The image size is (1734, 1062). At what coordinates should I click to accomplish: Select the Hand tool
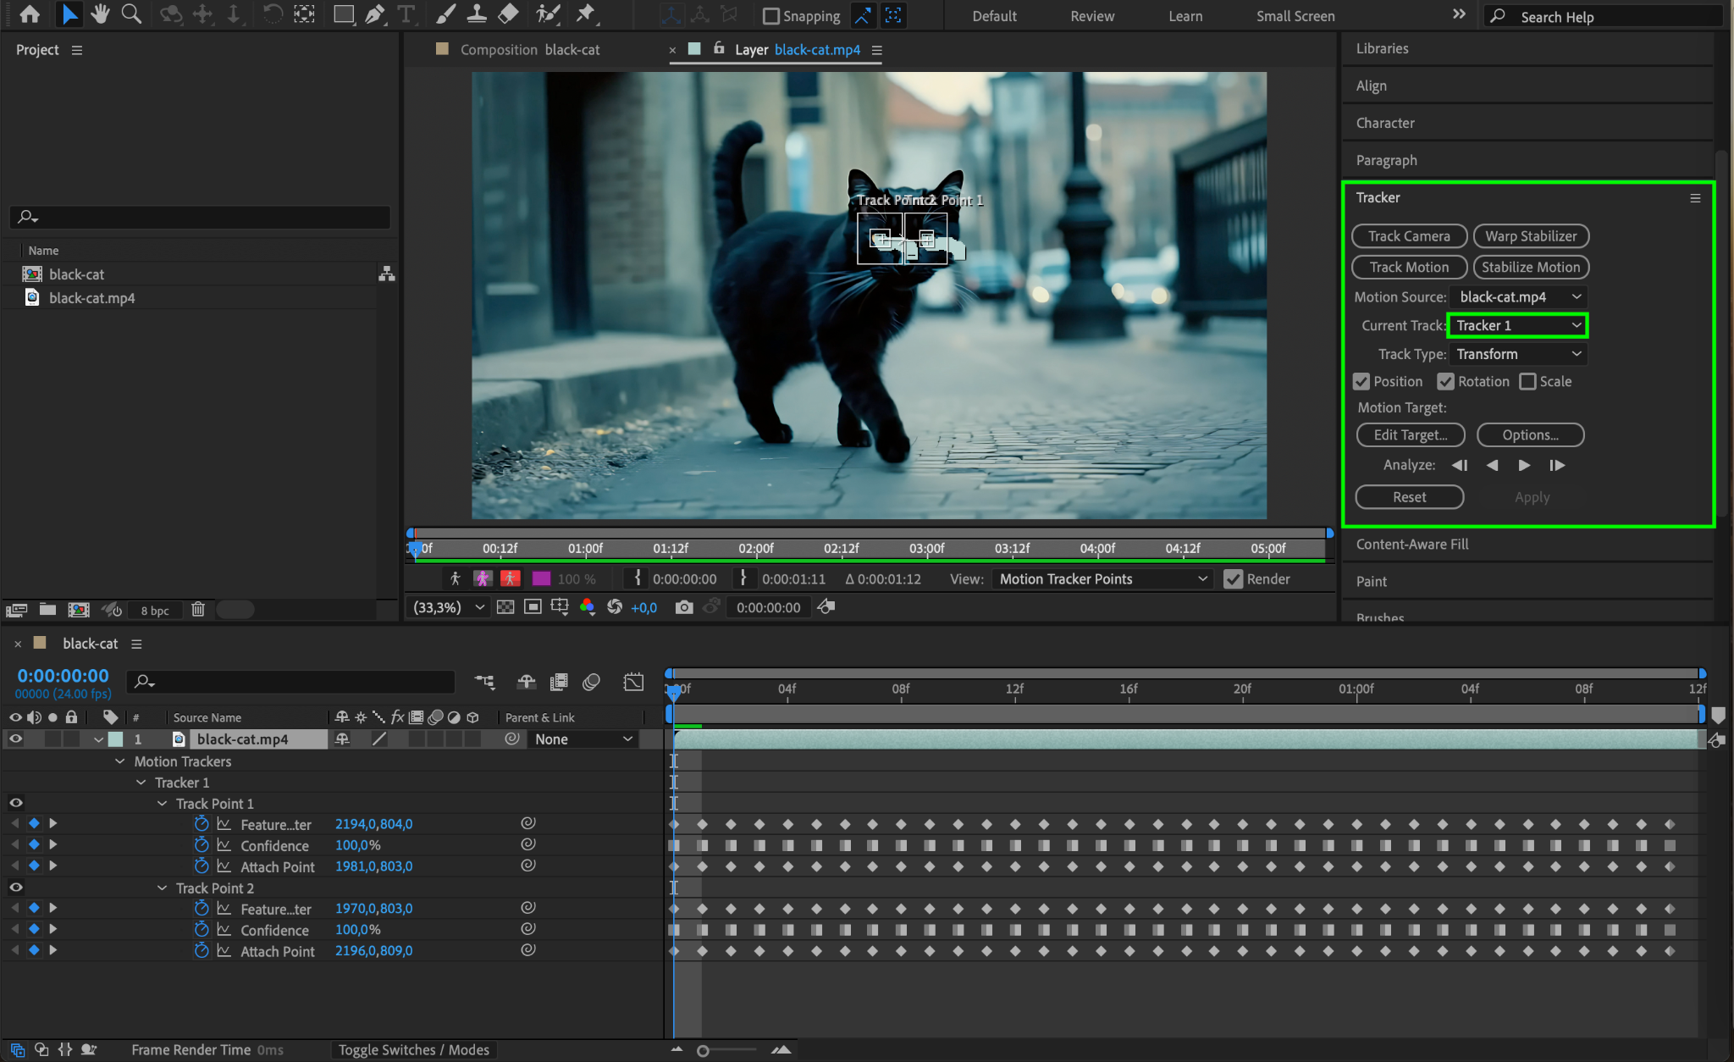[100, 14]
